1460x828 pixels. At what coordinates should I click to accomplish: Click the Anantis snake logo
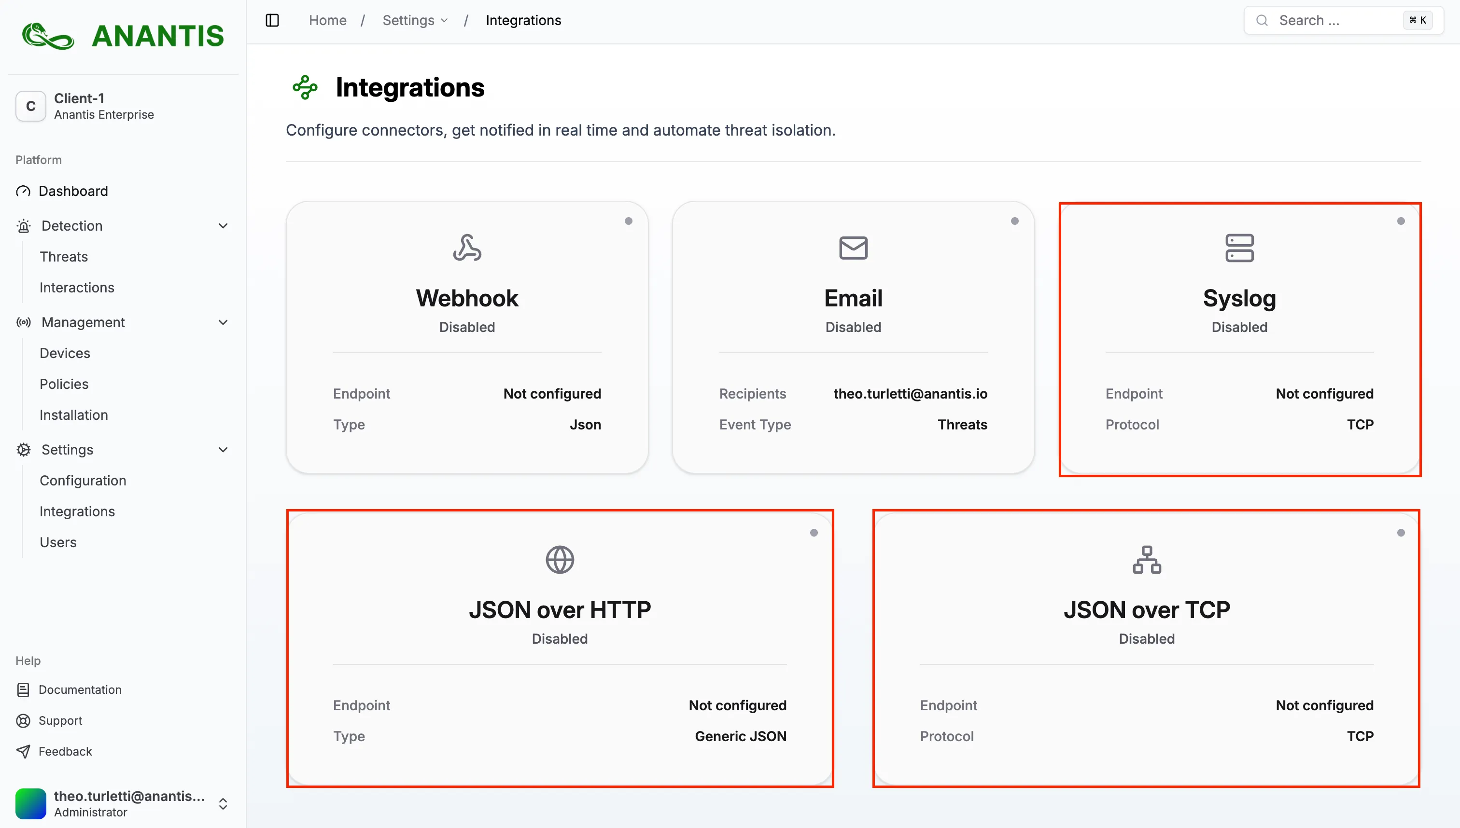point(48,36)
